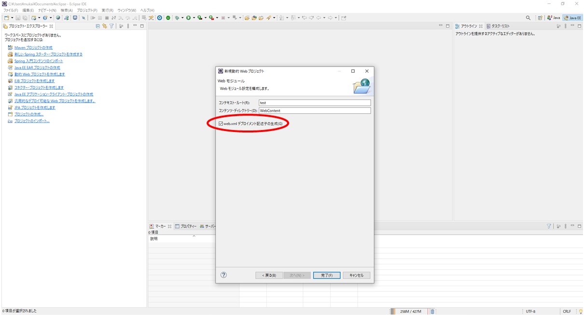584x315 pixels.
Task: Click the filter funnel icon in the Markers panel
Action: pos(549,226)
